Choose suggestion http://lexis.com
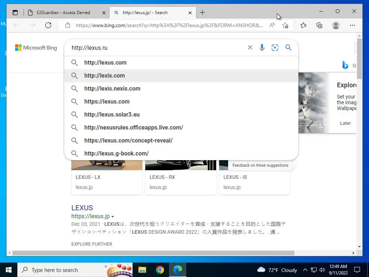The width and height of the screenshot is (369, 277). (x=181, y=76)
